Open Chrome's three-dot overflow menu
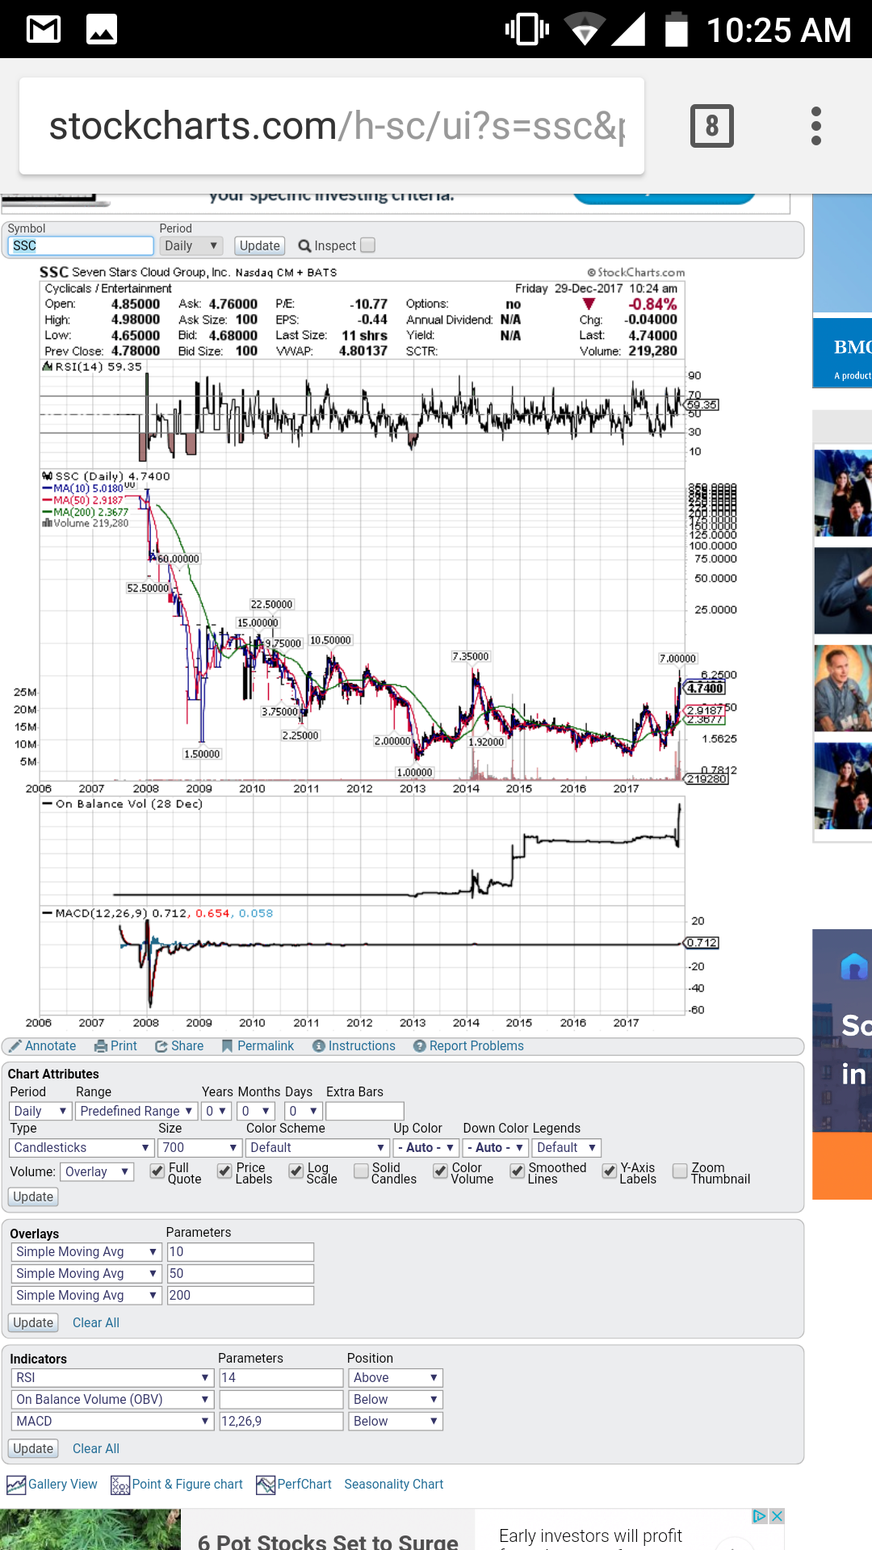The height and width of the screenshot is (1550, 872). pos(815,126)
